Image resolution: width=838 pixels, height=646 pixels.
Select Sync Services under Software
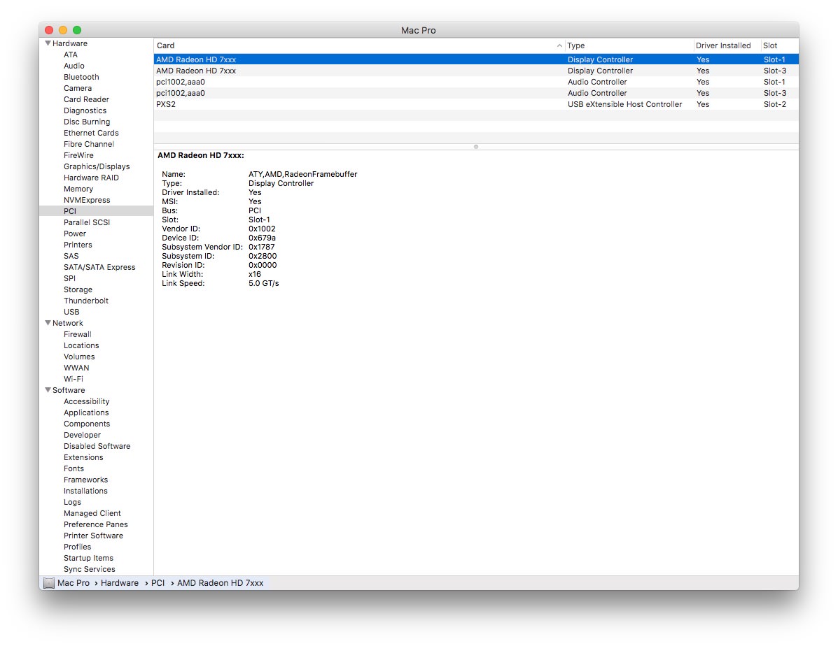click(89, 570)
